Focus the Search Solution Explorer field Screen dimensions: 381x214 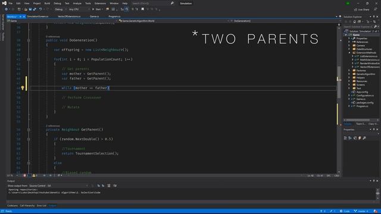pos(358,26)
